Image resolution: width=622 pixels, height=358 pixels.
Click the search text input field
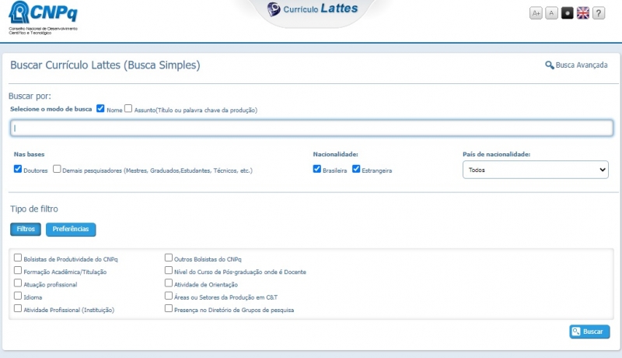[x=311, y=128]
